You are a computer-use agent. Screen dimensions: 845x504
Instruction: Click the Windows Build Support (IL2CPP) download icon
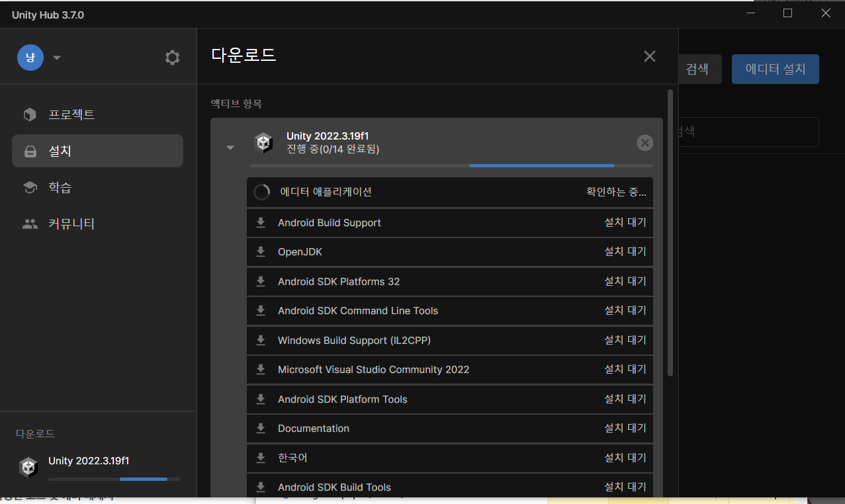pyautogui.click(x=261, y=340)
